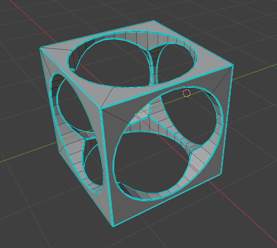Screen dimensions: 277x248
Task: Select the cube's nearest top corner vertex
Action: tap(101, 107)
